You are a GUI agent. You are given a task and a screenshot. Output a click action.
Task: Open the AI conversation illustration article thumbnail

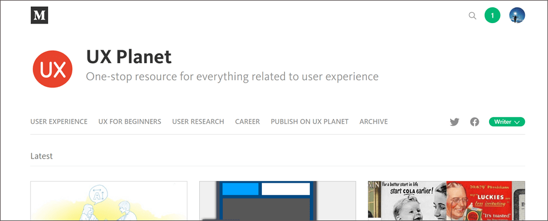point(109,200)
